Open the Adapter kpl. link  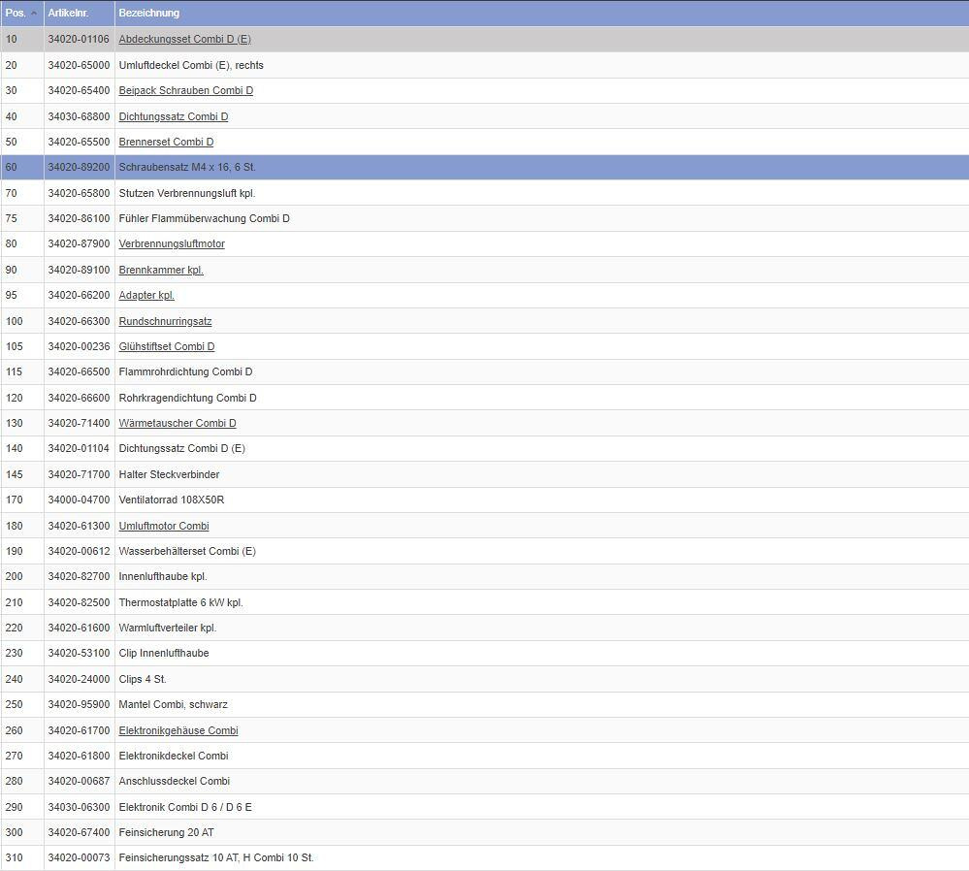point(146,295)
